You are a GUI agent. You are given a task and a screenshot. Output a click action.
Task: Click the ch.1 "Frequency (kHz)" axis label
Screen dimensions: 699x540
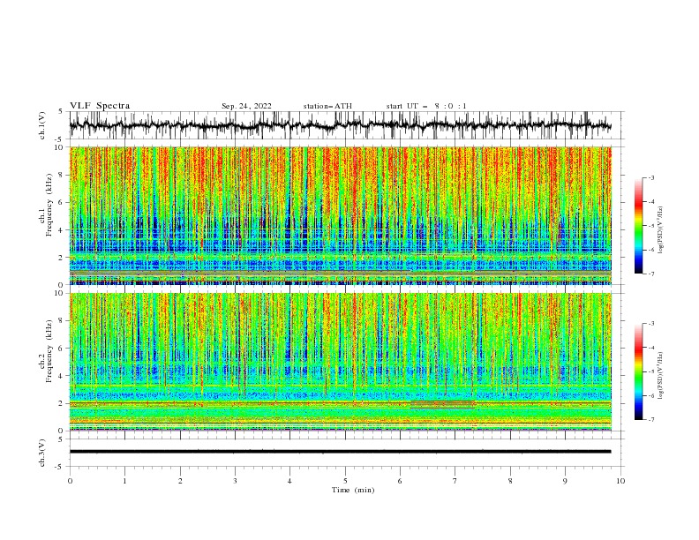pyautogui.click(x=49, y=205)
